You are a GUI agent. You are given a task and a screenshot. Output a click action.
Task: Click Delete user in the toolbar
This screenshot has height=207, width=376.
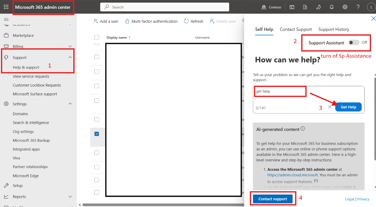coord(223,21)
